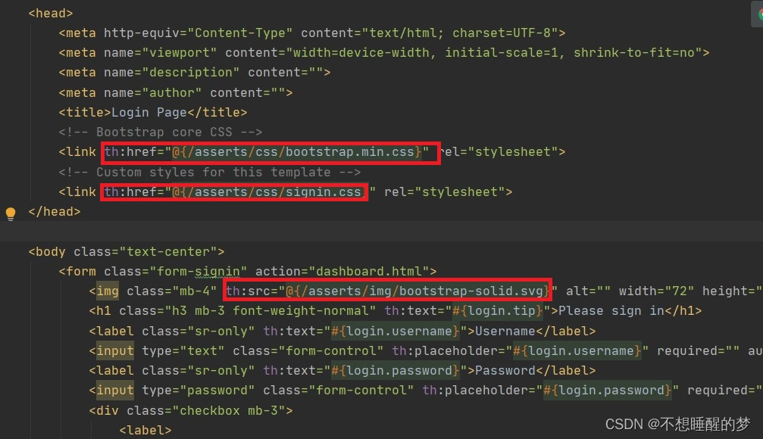Click the input type="text" tag name

tap(115, 351)
